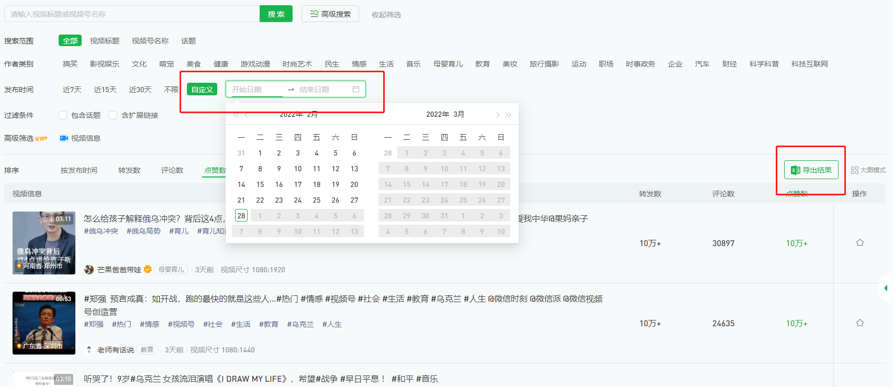Image resolution: width=893 pixels, height=387 pixels.
Task: Open 郑强 预言成真 video title
Action: click(x=343, y=305)
